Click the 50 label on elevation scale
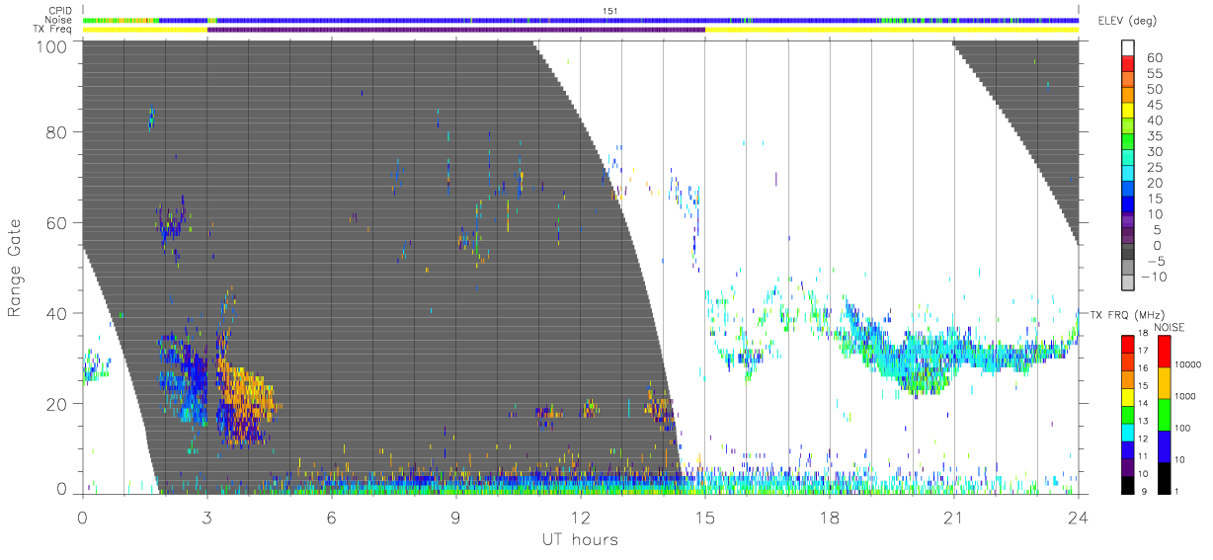The height and width of the screenshot is (560, 1213). click(x=1153, y=88)
